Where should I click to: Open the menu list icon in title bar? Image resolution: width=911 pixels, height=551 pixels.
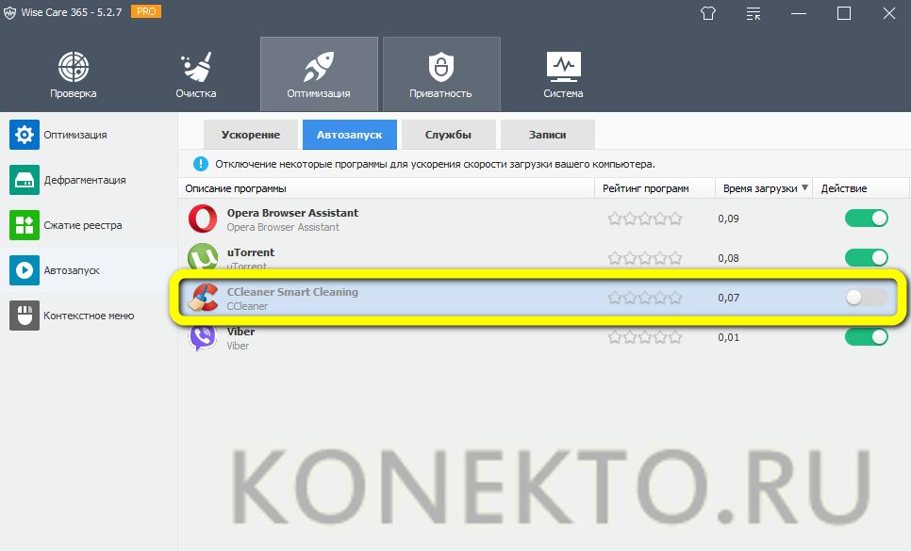(754, 13)
